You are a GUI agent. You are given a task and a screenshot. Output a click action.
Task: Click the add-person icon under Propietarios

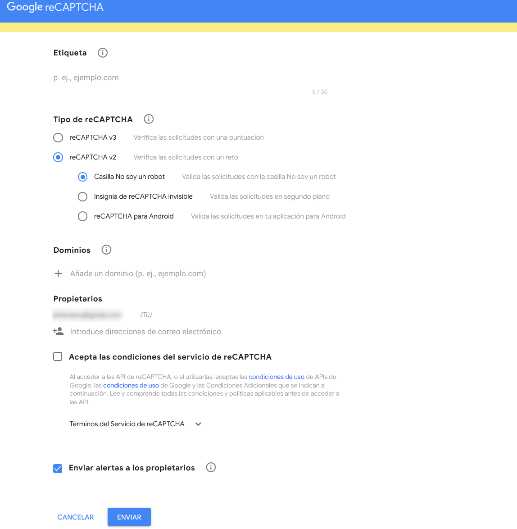(58, 332)
